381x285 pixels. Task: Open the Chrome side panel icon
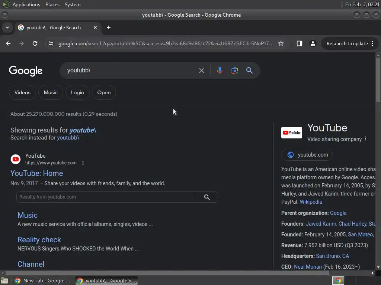click(x=300, y=43)
